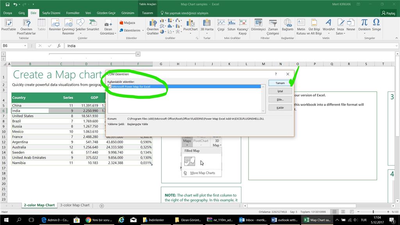Viewport: 400px width, 225px height.
Task: Switch to the Giriş ribbon tab
Action: coord(22,13)
